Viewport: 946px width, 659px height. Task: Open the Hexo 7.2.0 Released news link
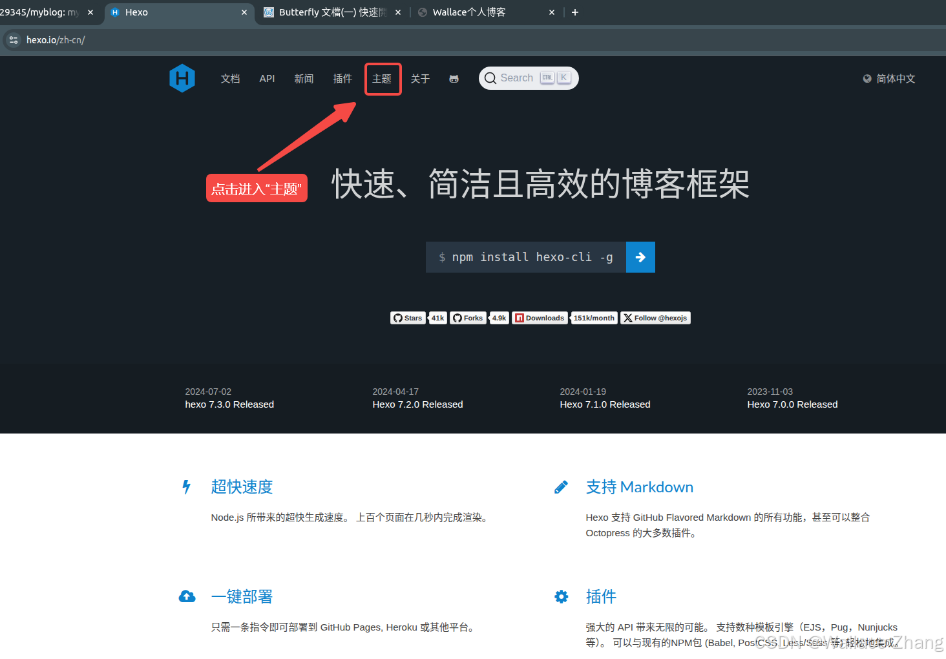(417, 404)
